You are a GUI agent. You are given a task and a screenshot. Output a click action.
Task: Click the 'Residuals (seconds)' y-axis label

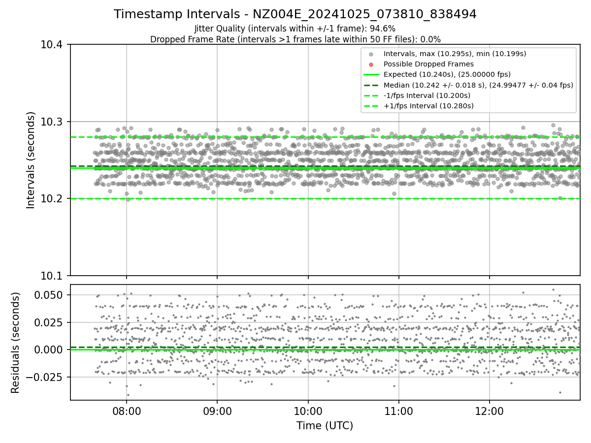[x=16, y=343]
